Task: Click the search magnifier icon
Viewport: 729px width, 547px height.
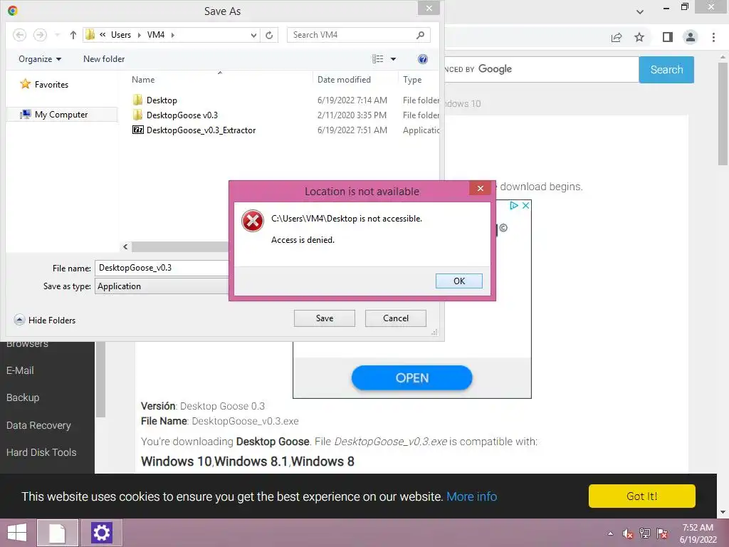Action: (x=420, y=35)
